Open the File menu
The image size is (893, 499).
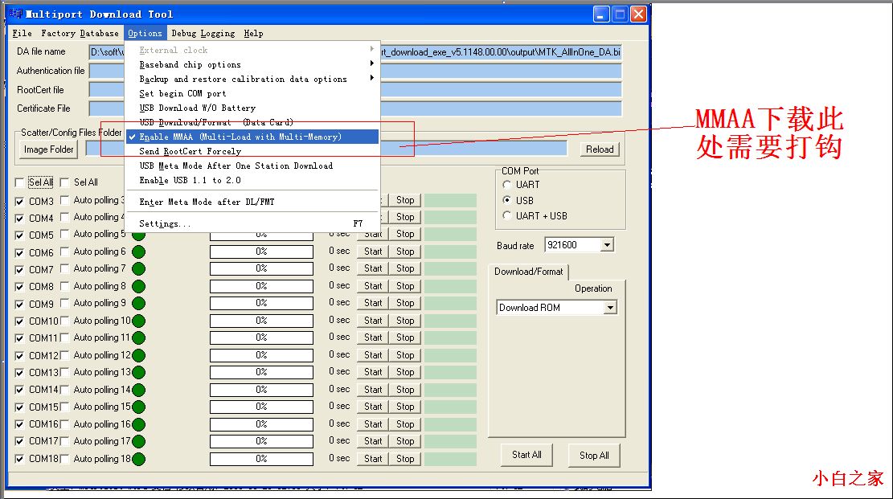tap(23, 33)
